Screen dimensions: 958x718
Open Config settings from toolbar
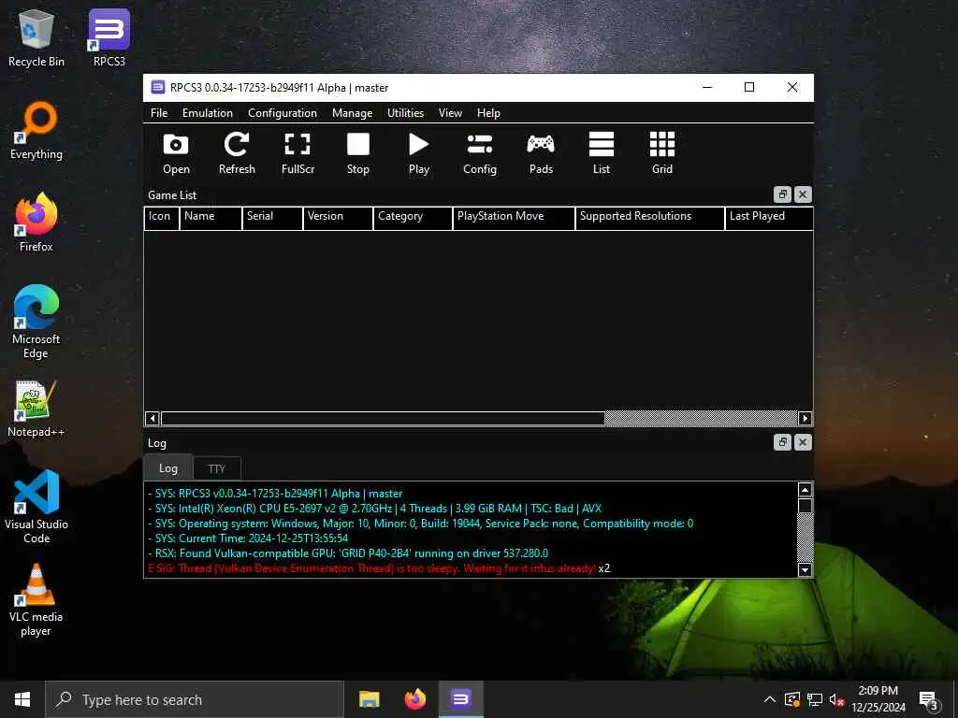(480, 153)
